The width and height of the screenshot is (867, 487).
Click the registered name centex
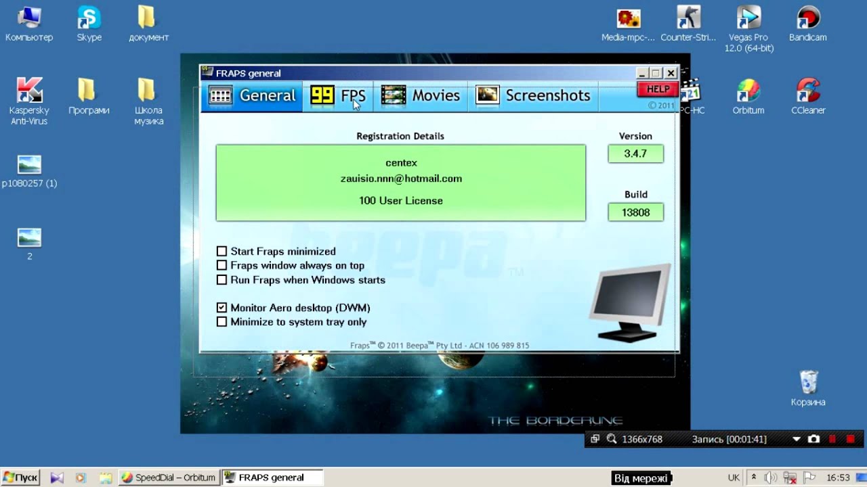[x=401, y=163]
